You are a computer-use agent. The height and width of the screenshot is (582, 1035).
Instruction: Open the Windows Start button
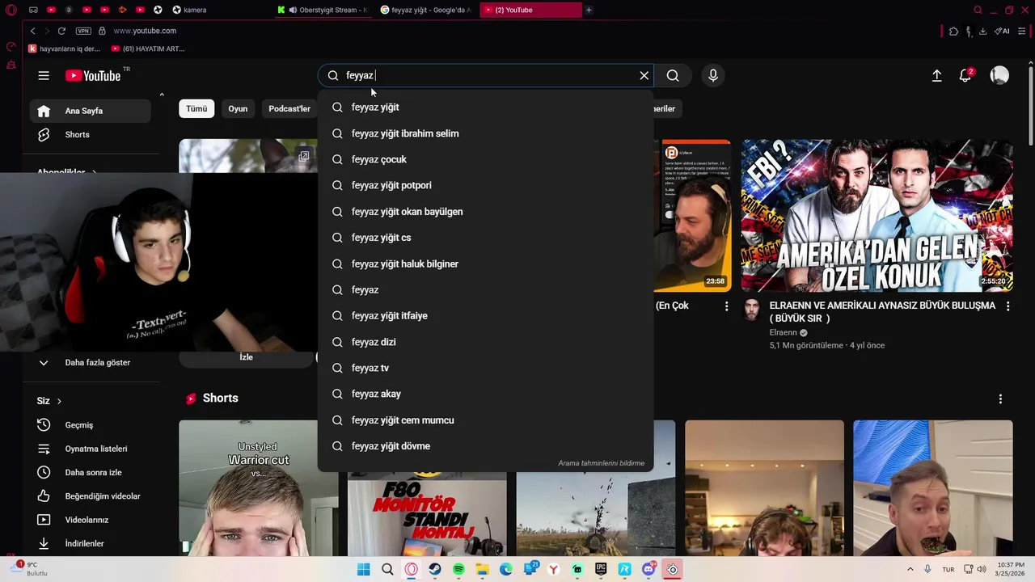[364, 569]
